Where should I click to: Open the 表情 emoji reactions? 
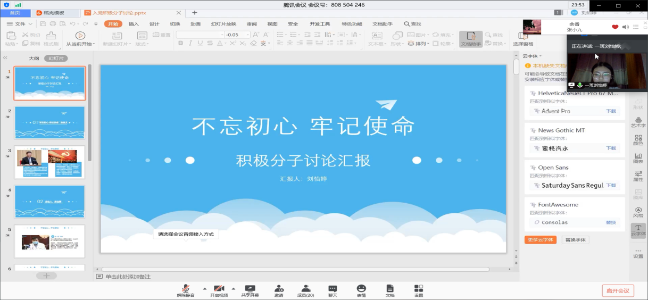[361, 290]
